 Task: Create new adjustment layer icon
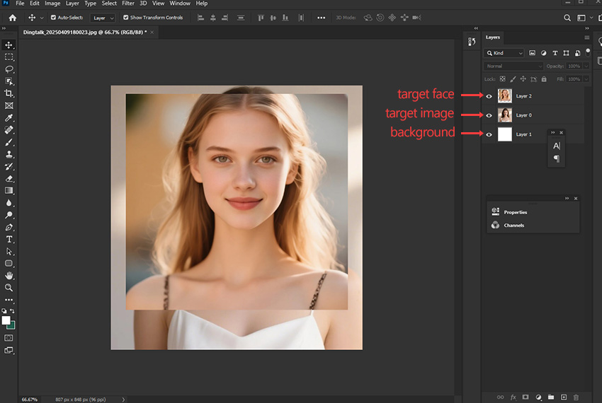click(x=539, y=397)
